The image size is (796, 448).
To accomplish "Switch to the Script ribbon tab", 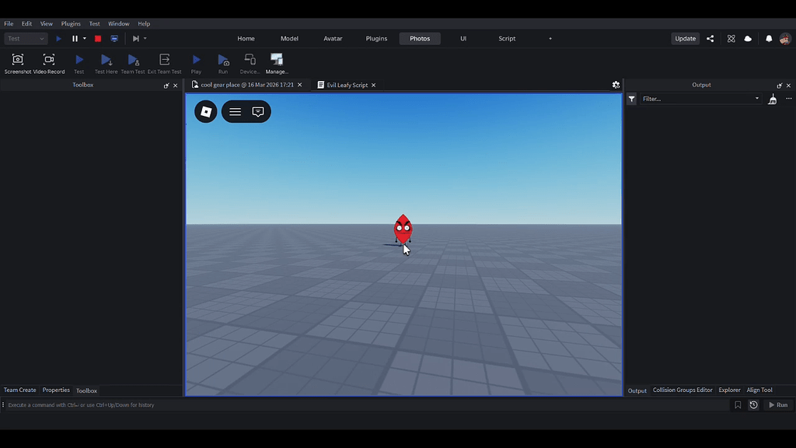I will [507, 39].
